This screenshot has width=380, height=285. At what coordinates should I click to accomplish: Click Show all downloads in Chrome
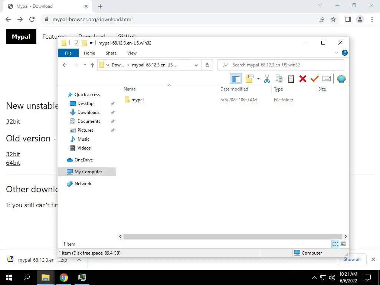[352, 259]
